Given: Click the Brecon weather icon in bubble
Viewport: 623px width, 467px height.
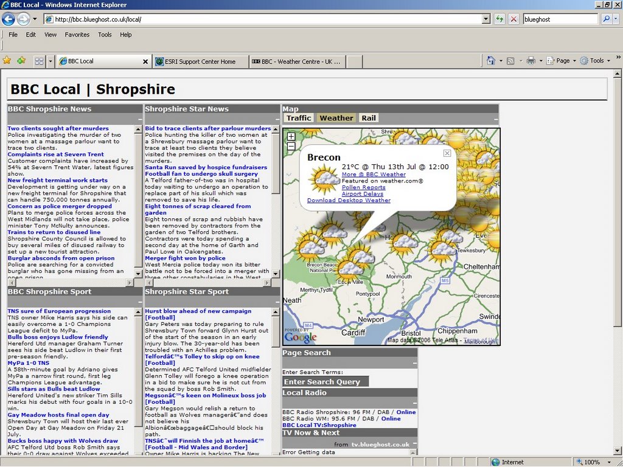Looking at the screenshot, I should [x=325, y=179].
